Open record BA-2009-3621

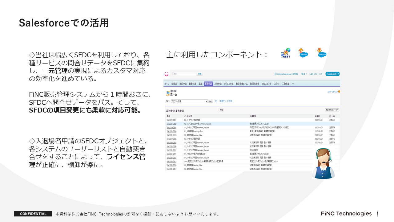(x=171, y=162)
